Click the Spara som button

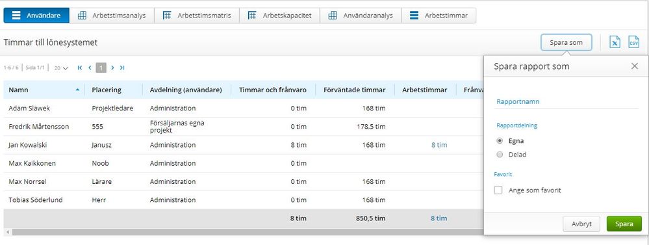pyautogui.click(x=566, y=42)
